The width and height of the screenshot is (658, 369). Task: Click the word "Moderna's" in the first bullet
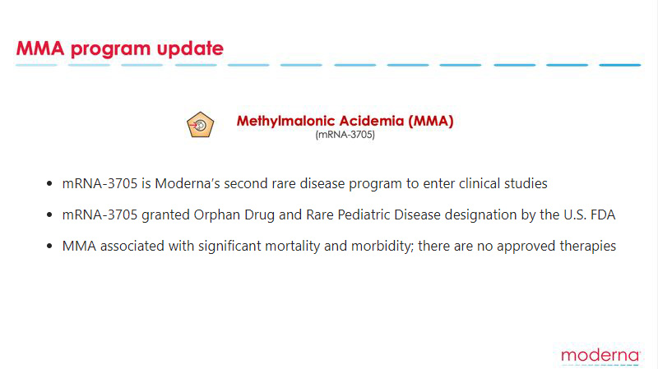(188, 183)
